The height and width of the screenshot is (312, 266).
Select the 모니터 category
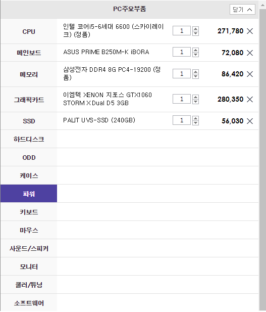point(29,266)
